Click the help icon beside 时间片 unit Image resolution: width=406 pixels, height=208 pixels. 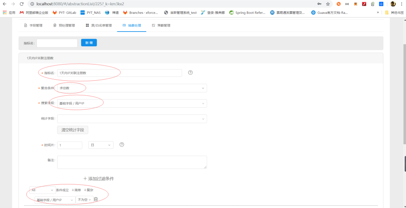click(x=122, y=145)
